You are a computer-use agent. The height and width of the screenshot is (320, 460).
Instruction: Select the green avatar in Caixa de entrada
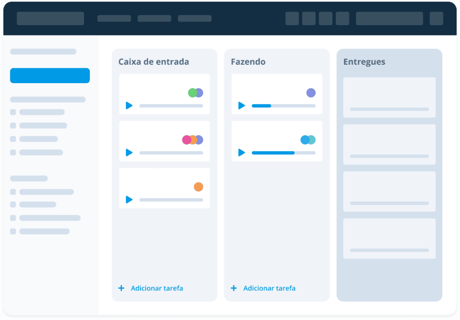(x=192, y=93)
